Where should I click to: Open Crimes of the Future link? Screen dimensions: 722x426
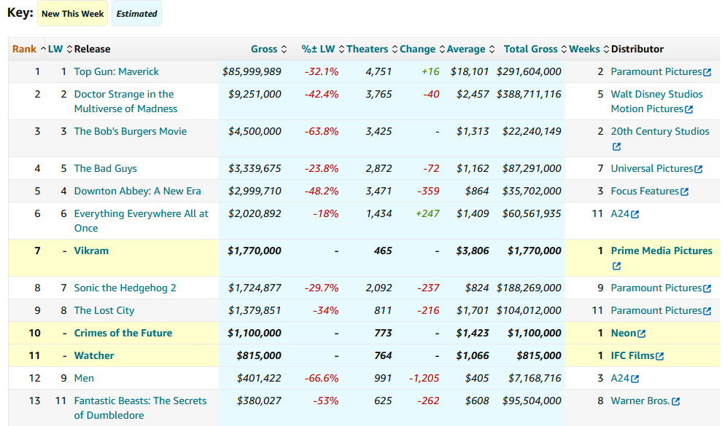(123, 334)
